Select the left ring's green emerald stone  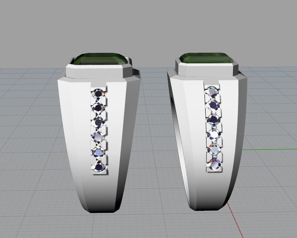[x=100, y=59]
